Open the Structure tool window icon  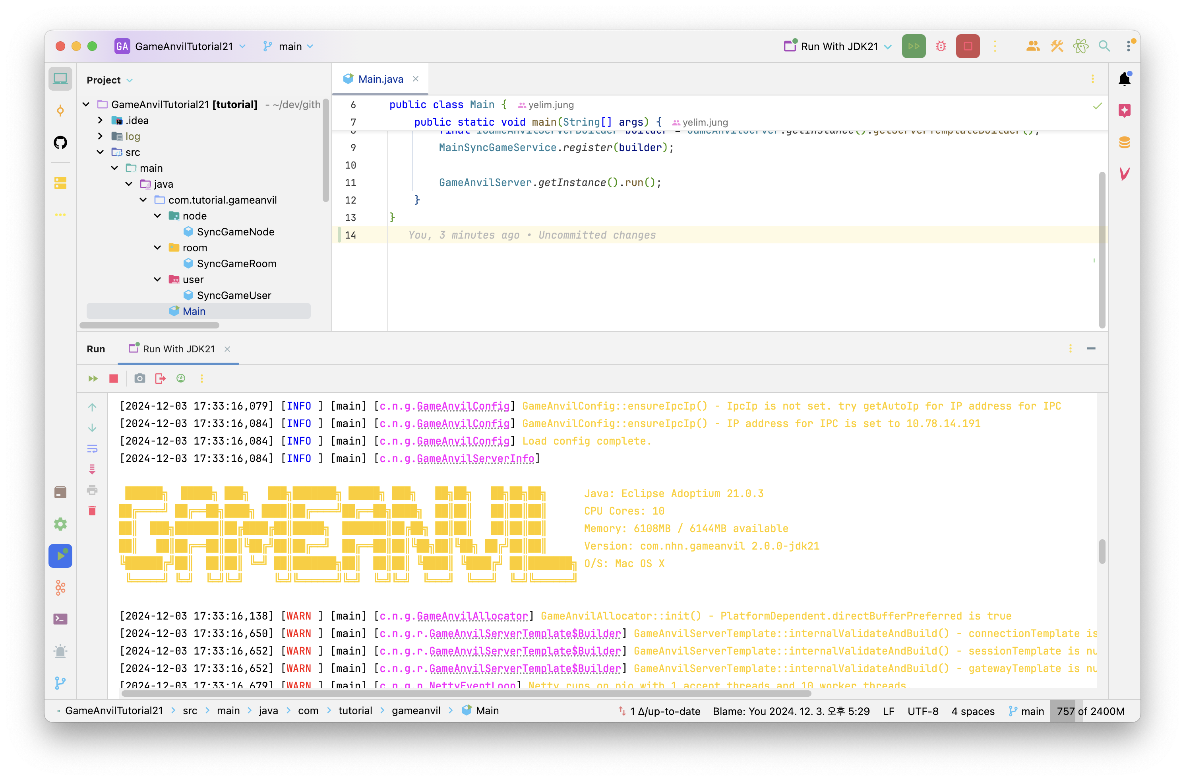60,183
